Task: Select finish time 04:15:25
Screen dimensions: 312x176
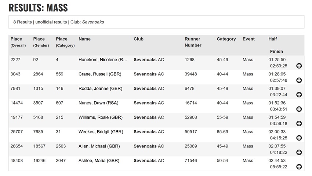Action: pyautogui.click(x=279, y=138)
